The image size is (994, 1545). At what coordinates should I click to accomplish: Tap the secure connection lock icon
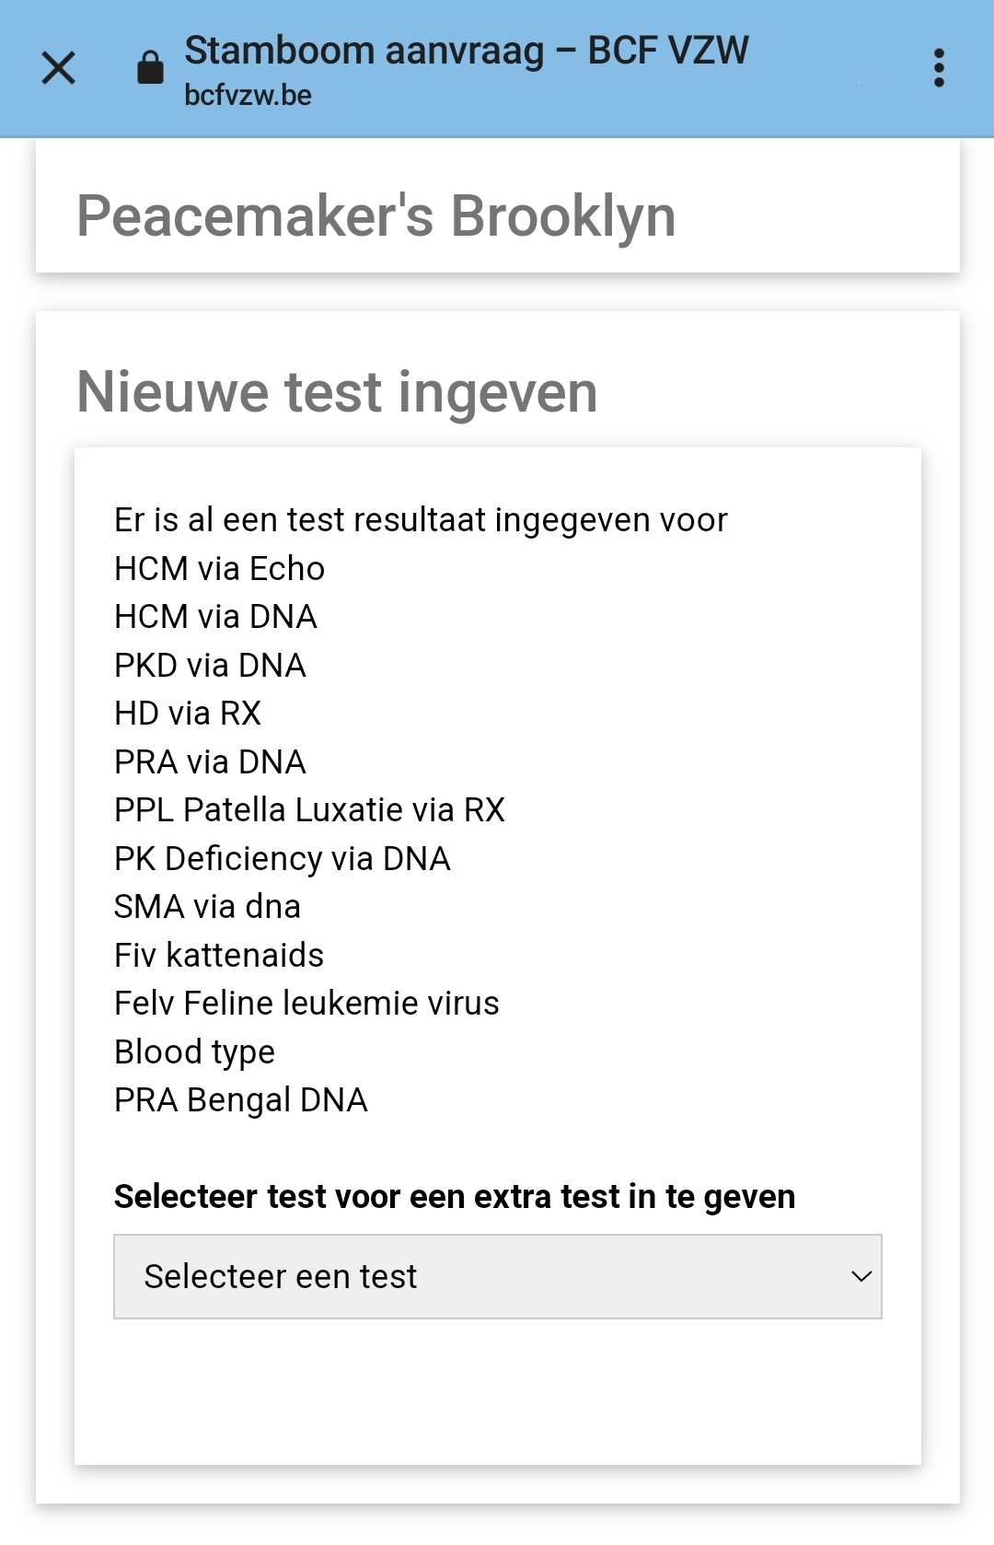(x=150, y=67)
